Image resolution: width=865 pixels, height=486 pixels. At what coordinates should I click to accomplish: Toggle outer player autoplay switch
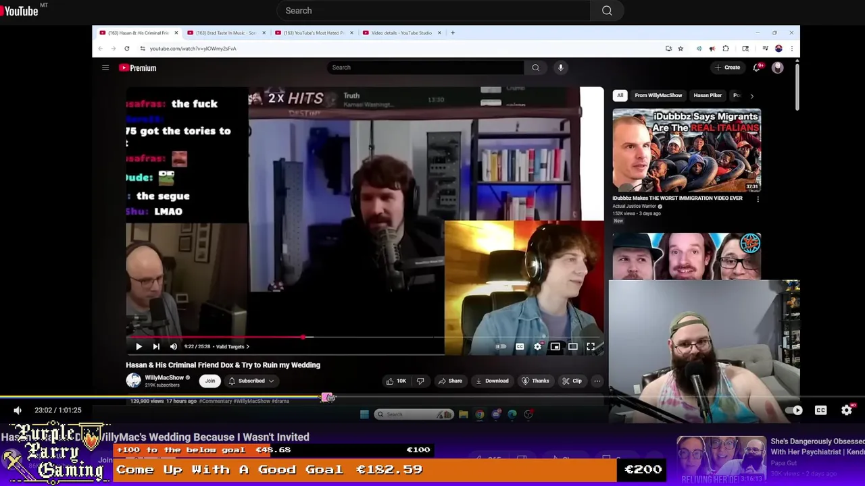tap(795, 410)
